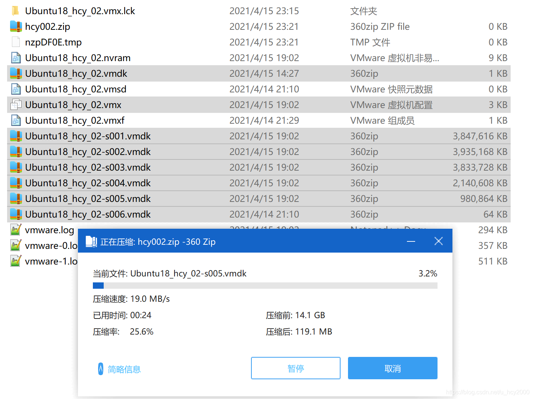The image size is (533, 399).
Task: Click the VMware 虚拟机配置 type cell
Action: pyautogui.click(x=391, y=105)
